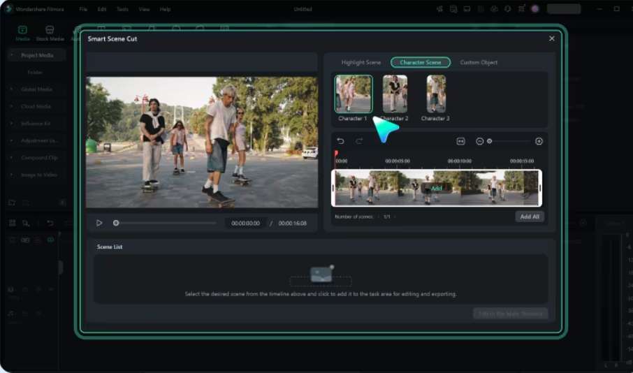
Task: Click the monitor icon in the title bar
Action: click(x=467, y=9)
